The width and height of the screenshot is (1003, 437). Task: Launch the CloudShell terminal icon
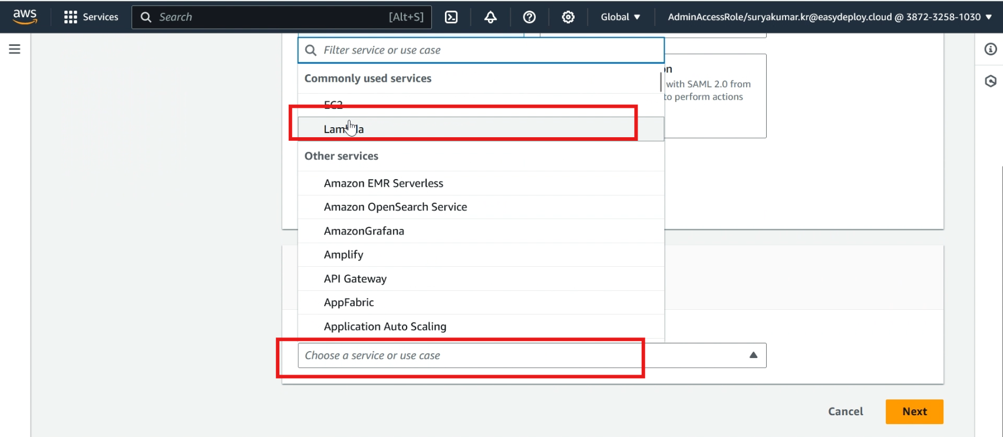[451, 17]
